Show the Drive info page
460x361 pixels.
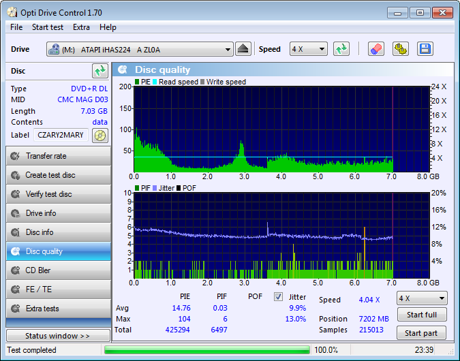pos(59,213)
